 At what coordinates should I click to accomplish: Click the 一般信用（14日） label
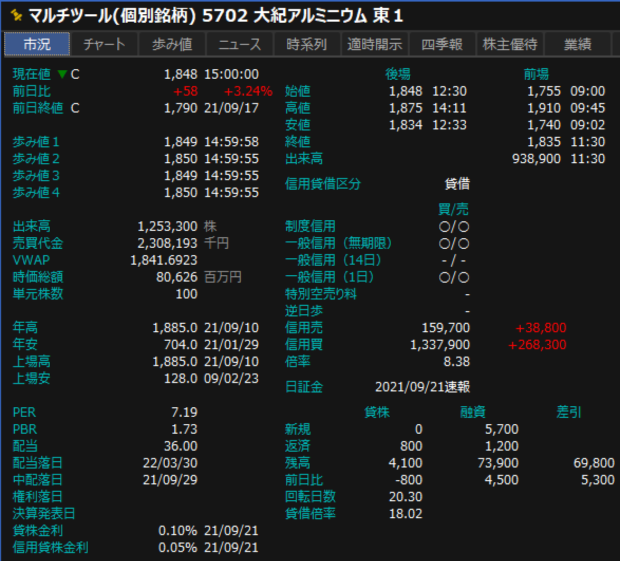tap(333, 260)
